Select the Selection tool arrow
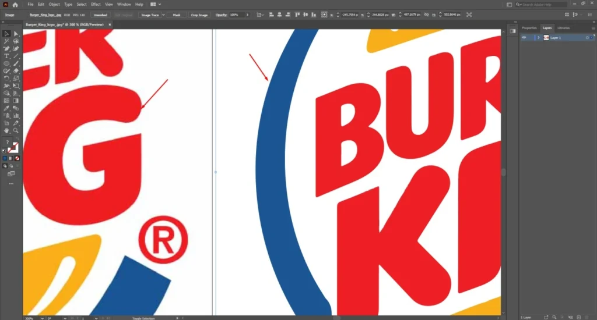 tap(6, 34)
